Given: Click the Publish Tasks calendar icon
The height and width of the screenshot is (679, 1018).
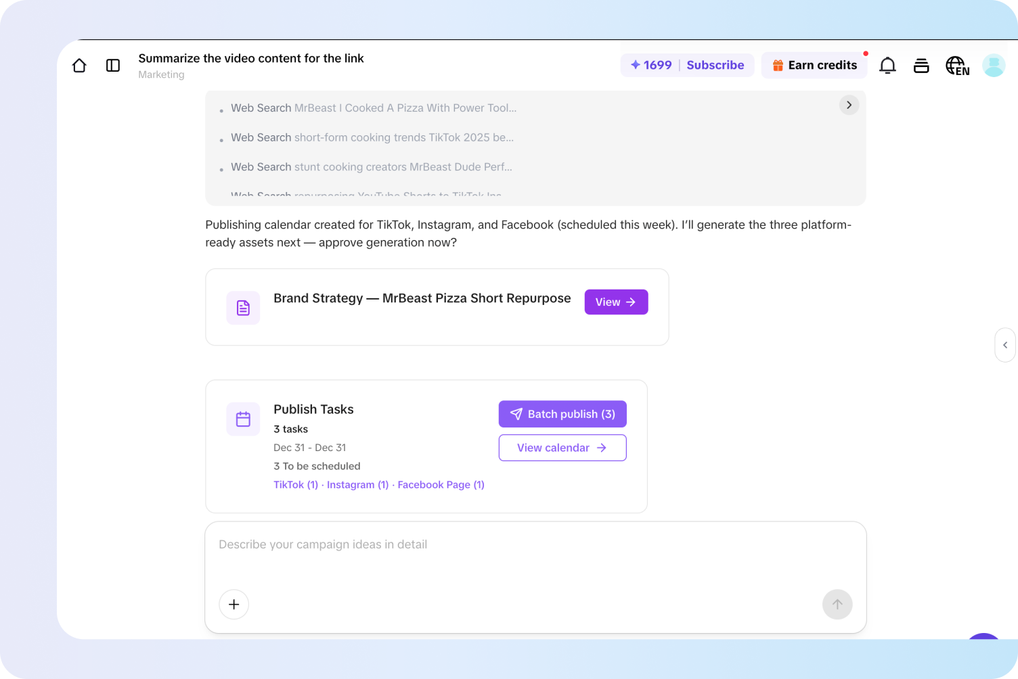Looking at the screenshot, I should pos(243,419).
